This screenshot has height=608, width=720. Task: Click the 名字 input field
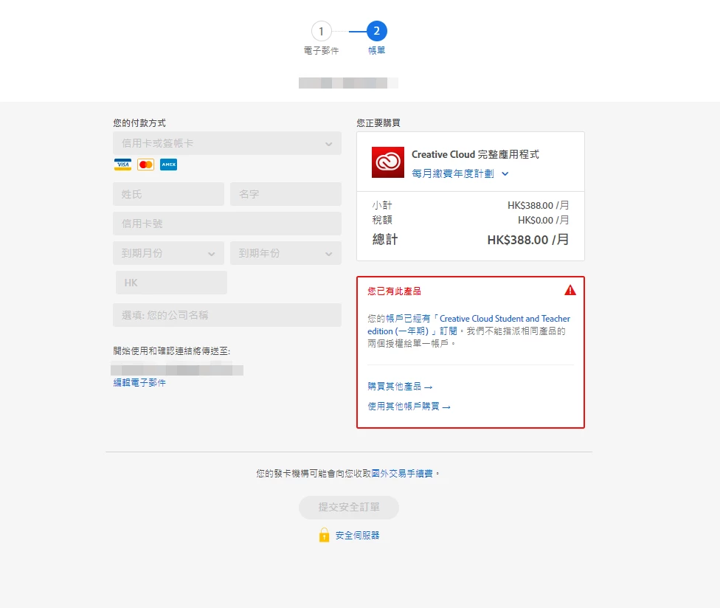coord(285,194)
